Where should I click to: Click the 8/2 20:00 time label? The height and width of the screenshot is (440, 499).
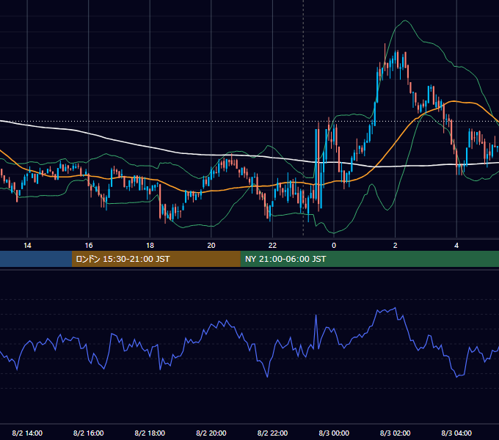[211, 433]
